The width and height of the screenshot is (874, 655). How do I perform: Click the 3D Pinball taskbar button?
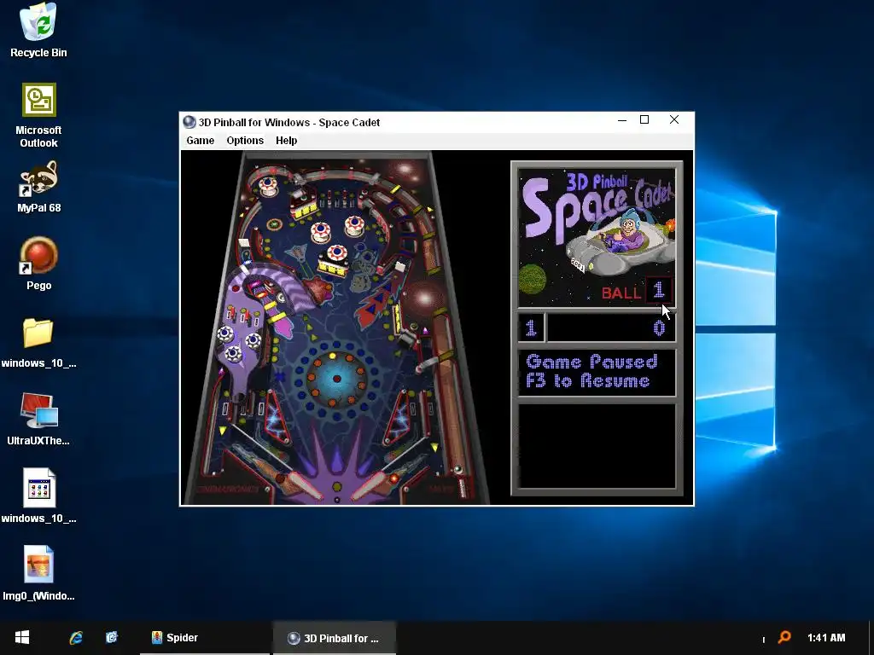pos(334,638)
